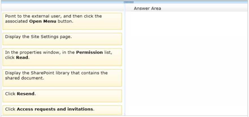Select the 'Permission list, click Read' step
The width and height of the screenshot is (249, 117).
point(62,57)
